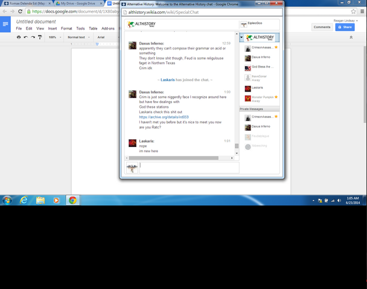
Task: Collapse Docs toolbar with double chevron
Action: point(351,37)
